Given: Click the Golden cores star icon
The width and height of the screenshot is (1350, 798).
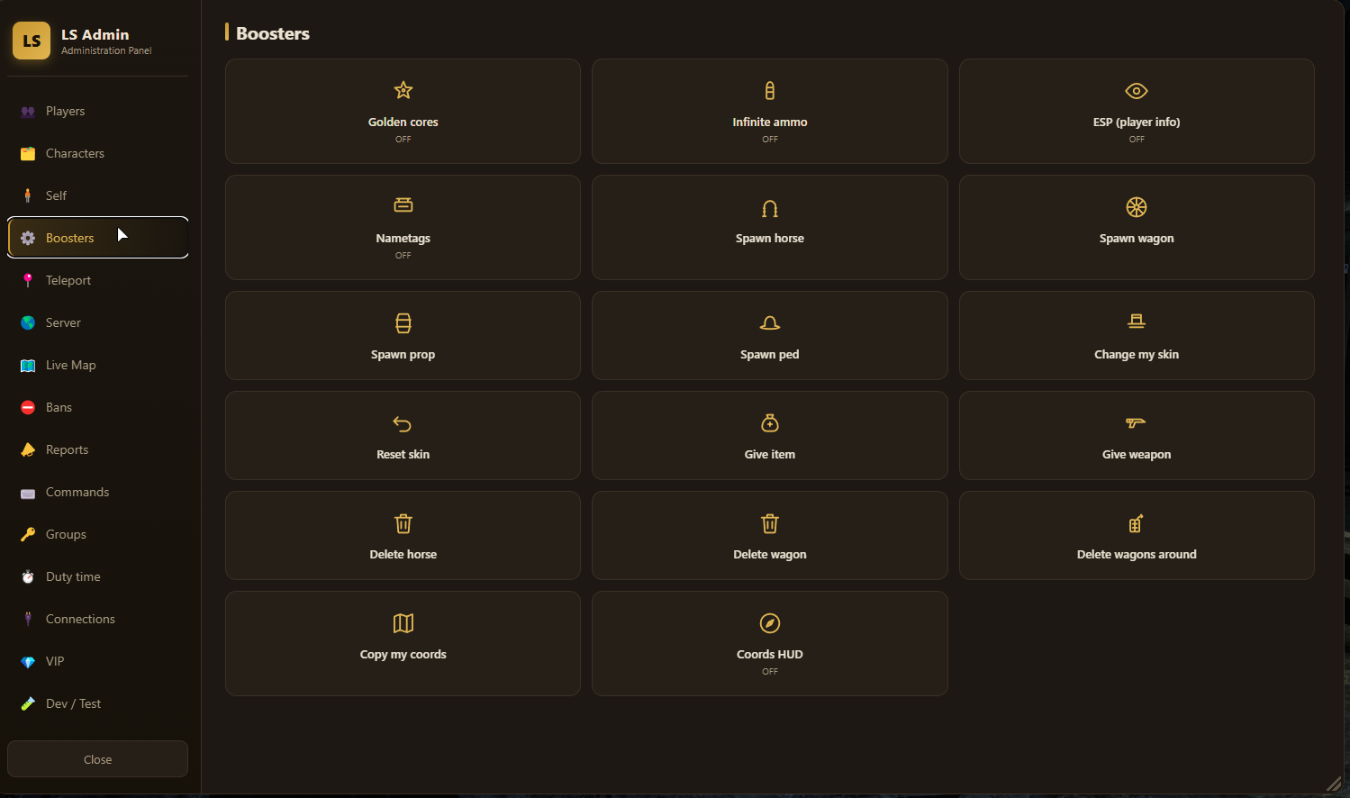Looking at the screenshot, I should click(x=403, y=90).
